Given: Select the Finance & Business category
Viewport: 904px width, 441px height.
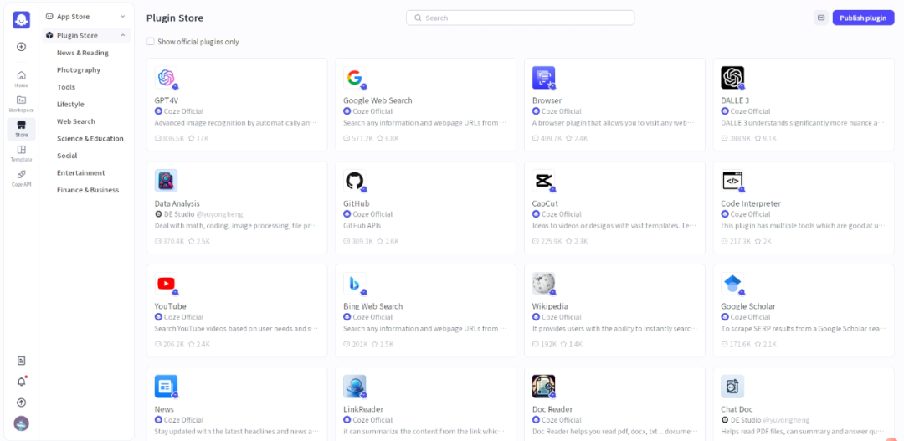Looking at the screenshot, I should [88, 190].
